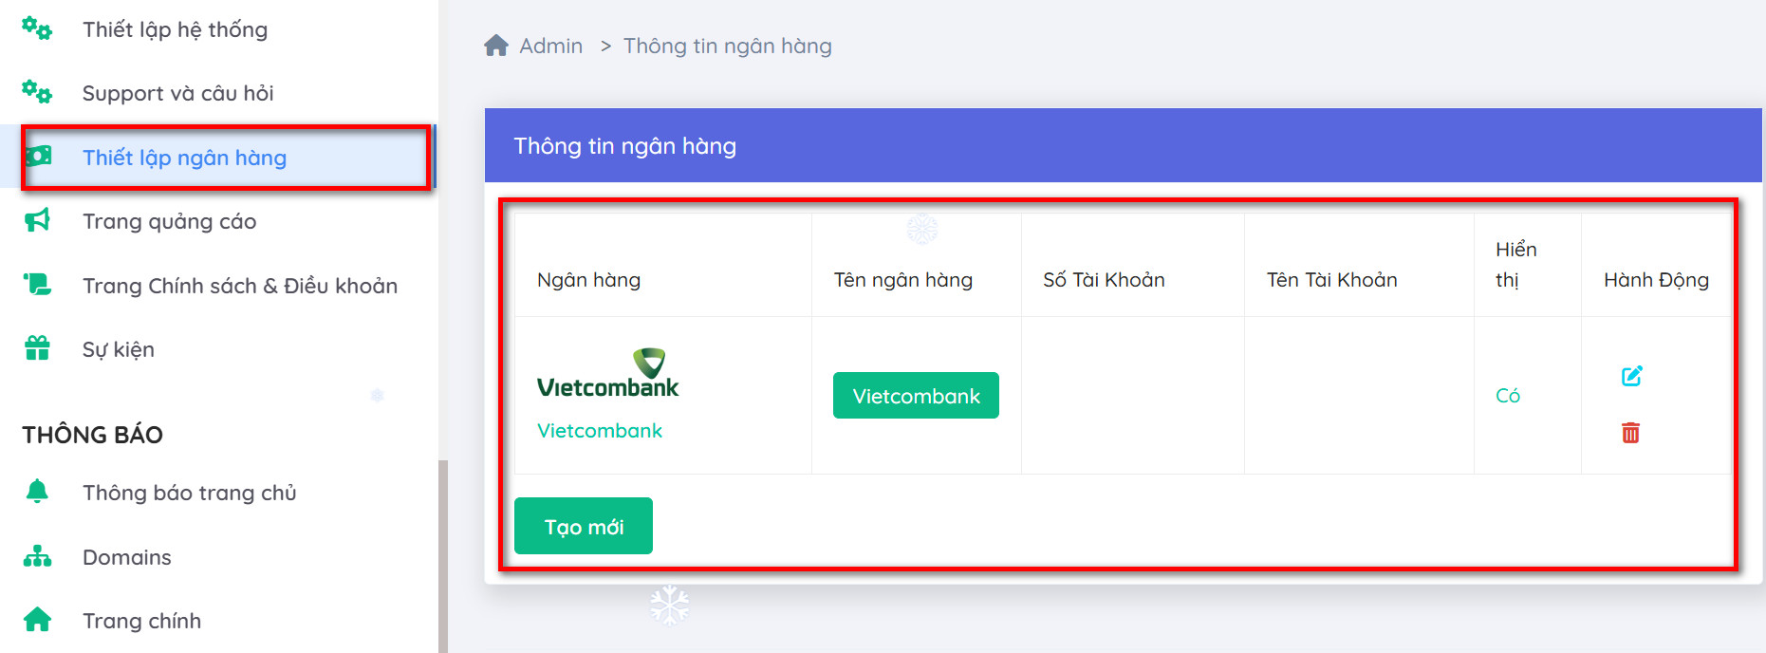Click the scroll icon for Chính sách & Điều khoản
This screenshot has width=1766, height=653.
pos(37,285)
